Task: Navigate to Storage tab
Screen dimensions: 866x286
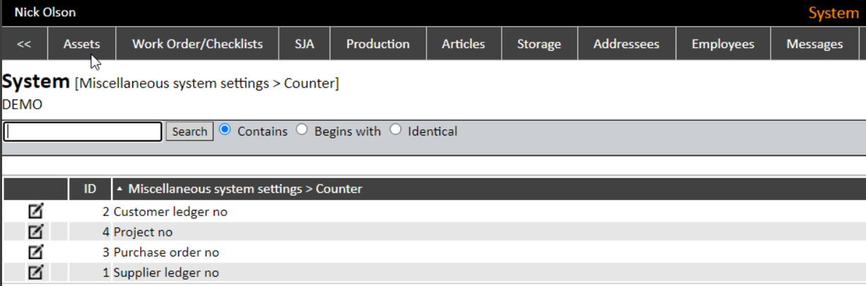Action: tap(538, 44)
